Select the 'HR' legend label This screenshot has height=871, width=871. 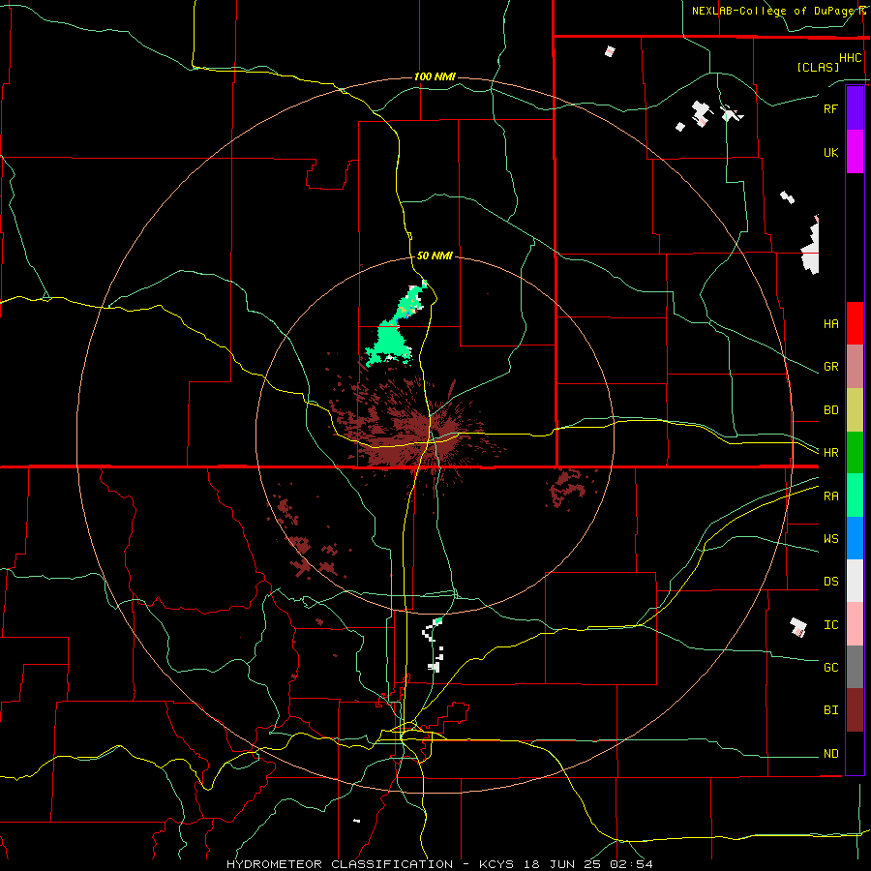pos(830,453)
